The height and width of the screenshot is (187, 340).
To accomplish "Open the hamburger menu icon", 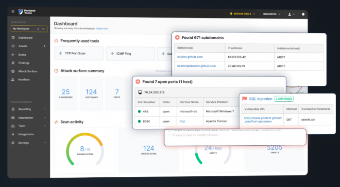I will coord(13,12).
